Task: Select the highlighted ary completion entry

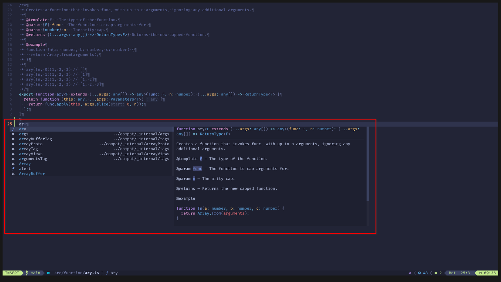Action: pyautogui.click(x=22, y=129)
